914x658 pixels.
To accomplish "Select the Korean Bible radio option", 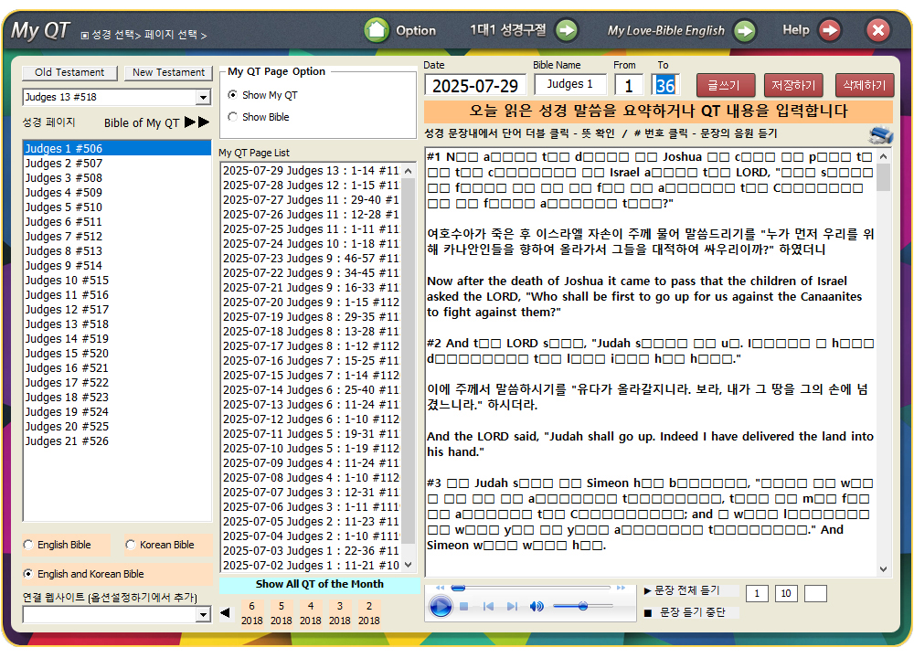I will pos(131,546).
